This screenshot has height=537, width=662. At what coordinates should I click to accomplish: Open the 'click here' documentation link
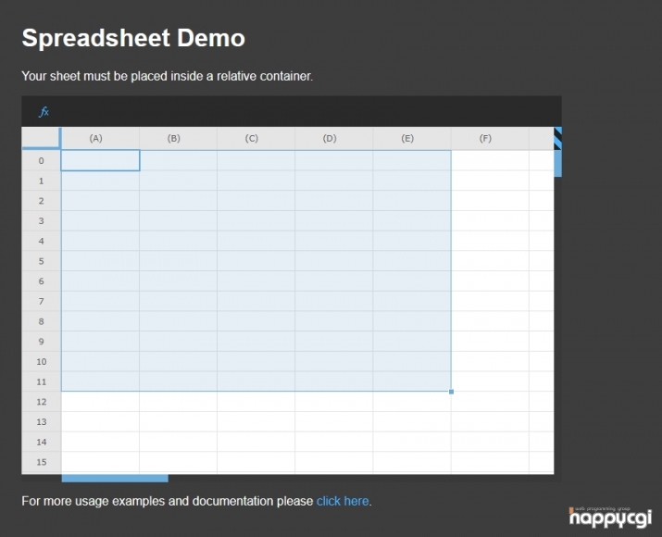click(x=343, y=501)
